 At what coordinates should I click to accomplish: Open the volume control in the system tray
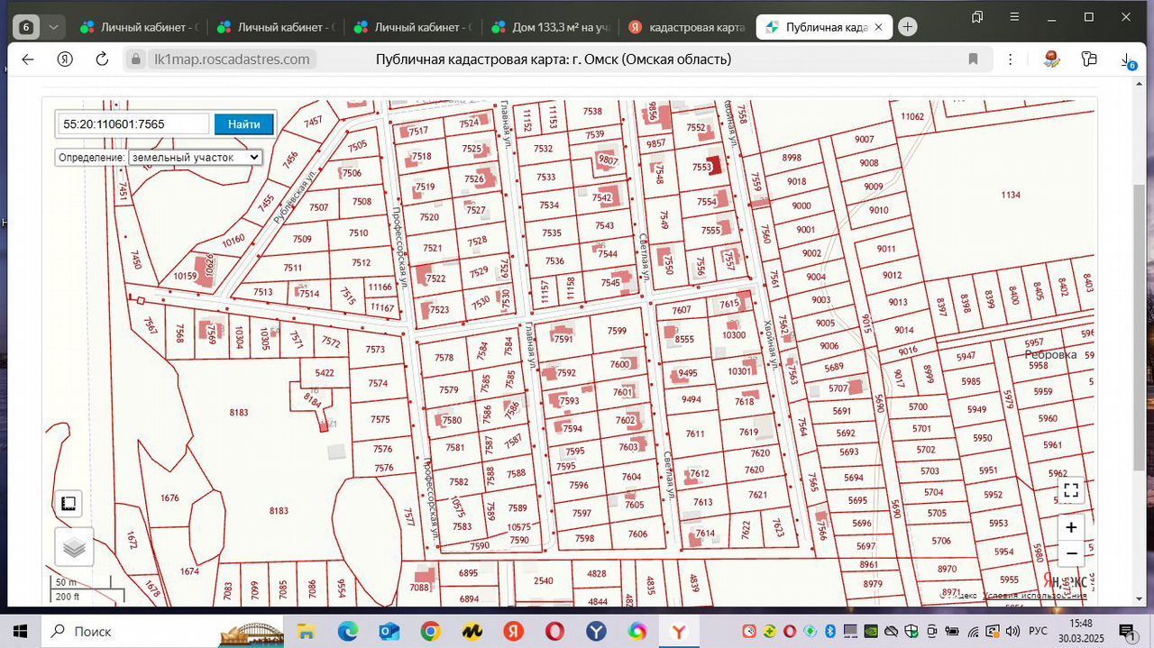(1012, 631)
